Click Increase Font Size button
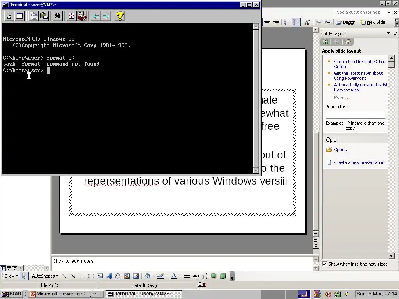Screen dimensions: 399x299 click(x=307, y=22)
